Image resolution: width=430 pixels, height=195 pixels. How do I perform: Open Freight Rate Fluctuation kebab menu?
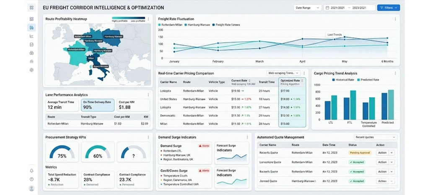pos(395,19)
